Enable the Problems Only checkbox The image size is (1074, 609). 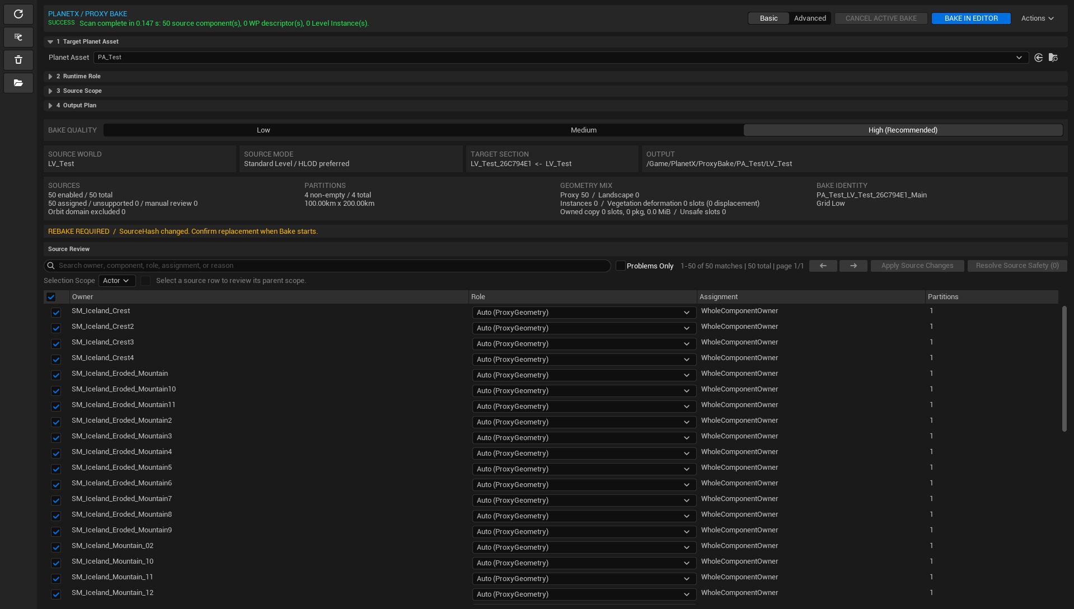coord(620,266)
